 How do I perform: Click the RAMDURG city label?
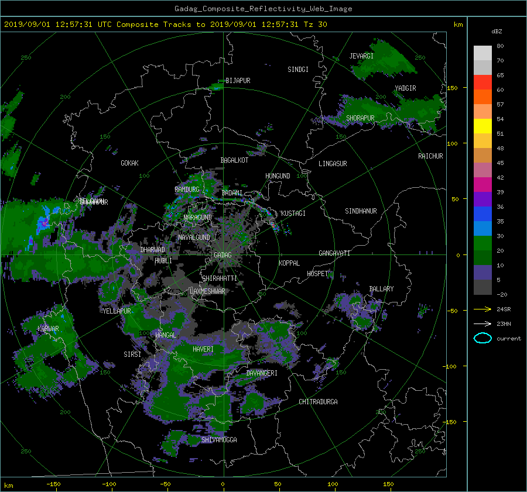[187, 190]
